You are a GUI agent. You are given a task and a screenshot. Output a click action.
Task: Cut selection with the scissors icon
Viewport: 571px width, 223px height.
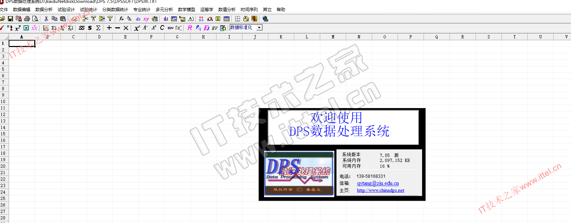(46, 19)
